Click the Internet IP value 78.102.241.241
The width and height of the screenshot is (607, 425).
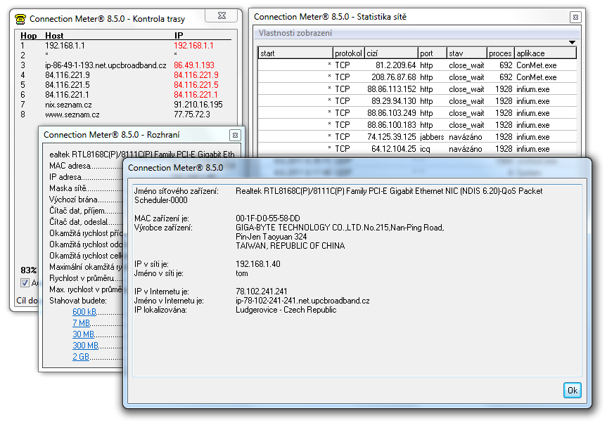point(262,292)
